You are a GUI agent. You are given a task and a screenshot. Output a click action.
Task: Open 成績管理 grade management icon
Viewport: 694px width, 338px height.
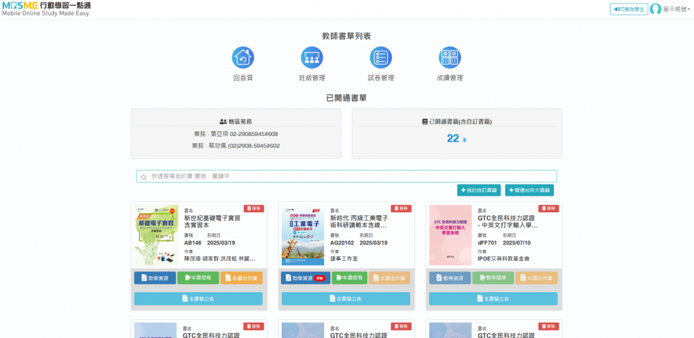click(x=449, y=58)
